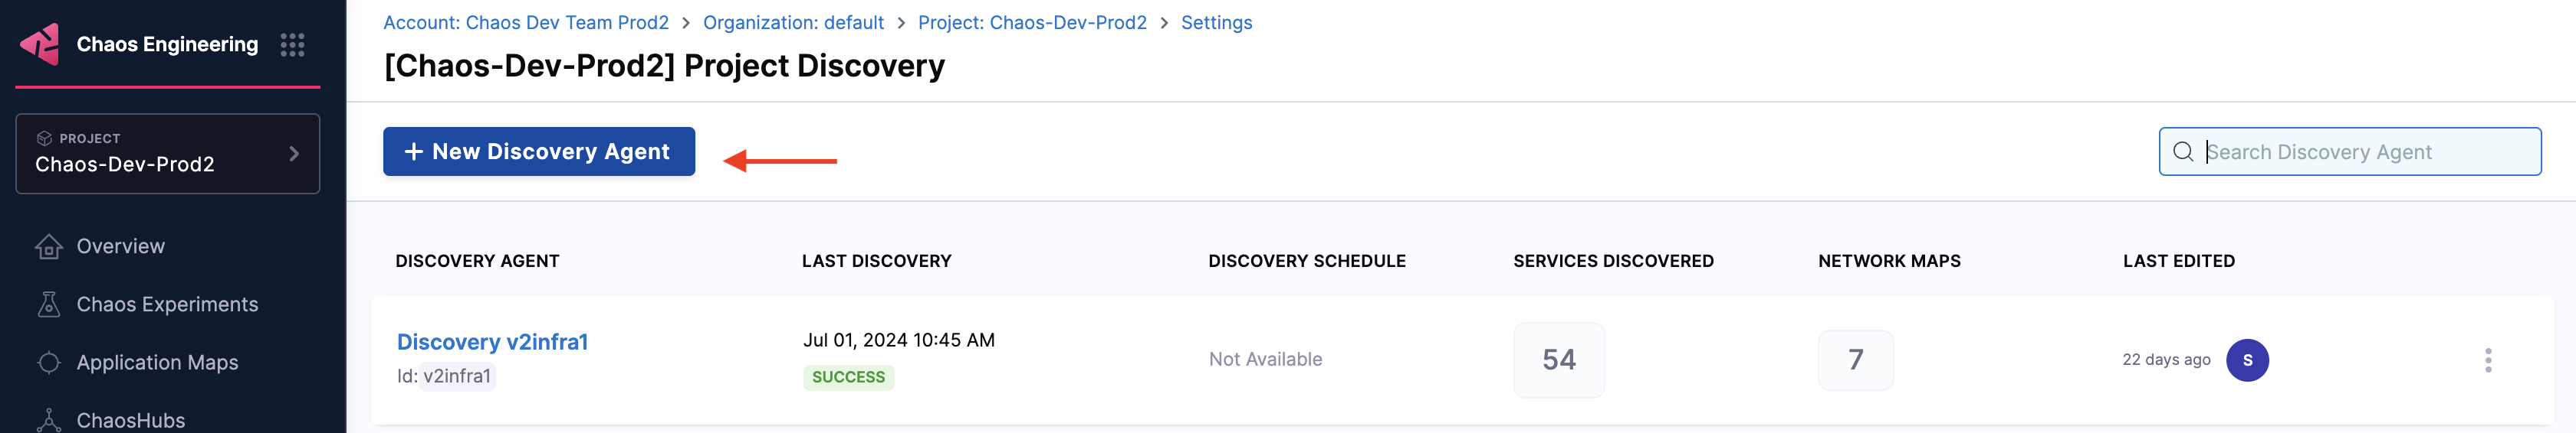Click the Application Maps icon

click(x=48, y=362)
